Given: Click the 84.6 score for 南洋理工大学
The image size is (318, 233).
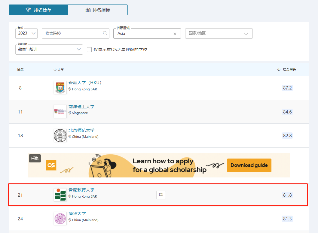Looking at the screenshot, I should (287, 112).
